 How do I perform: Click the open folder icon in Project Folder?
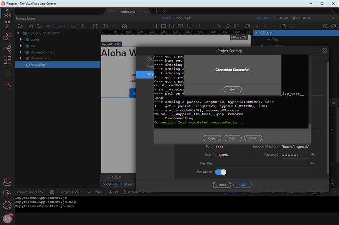(20, 26)
